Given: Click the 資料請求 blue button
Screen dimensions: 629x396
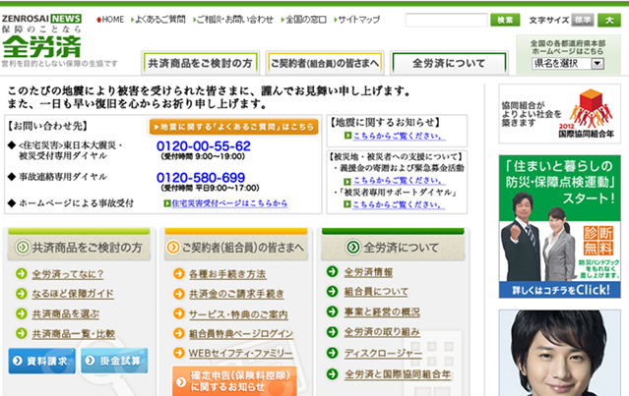Looking at the screenshot, I should pyautogui.click(x=41, y=361).
